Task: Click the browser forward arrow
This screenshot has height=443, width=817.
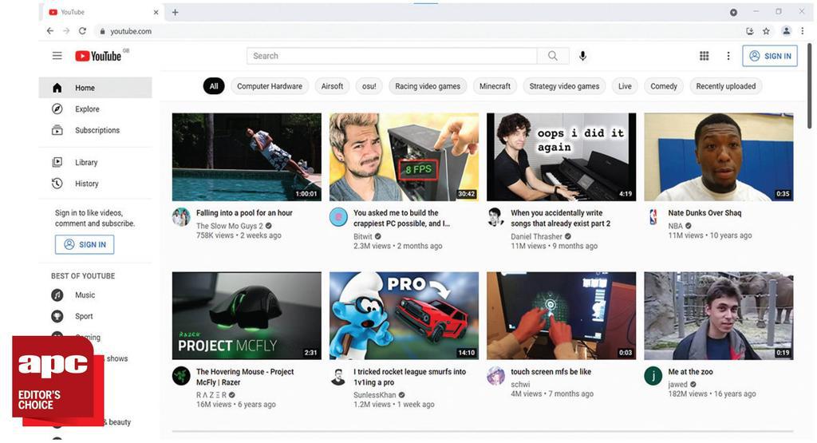Action: 66,31
